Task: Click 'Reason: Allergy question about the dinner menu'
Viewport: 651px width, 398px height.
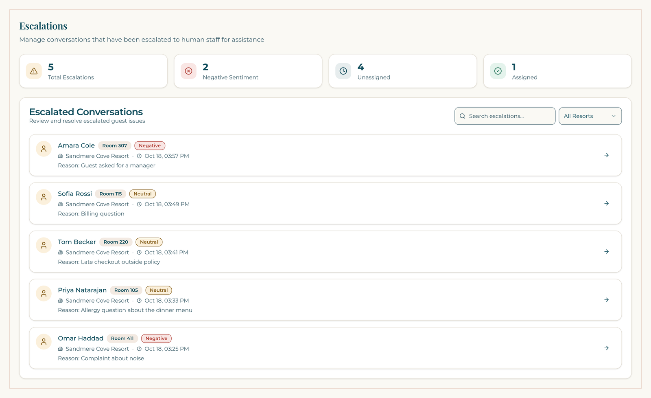Action: [125, 310]
